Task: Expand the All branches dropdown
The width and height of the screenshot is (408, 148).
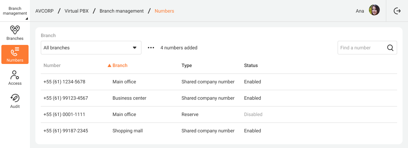Action: 91,48
